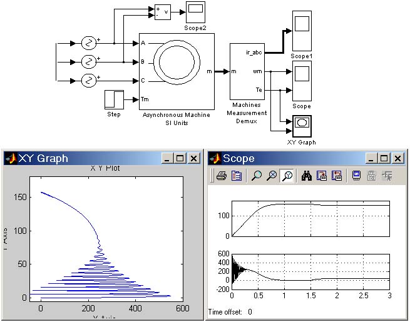Click the Scope1 block label
Image resolution: width=410 pixels, height=322 pixels.
click(302, 56)
